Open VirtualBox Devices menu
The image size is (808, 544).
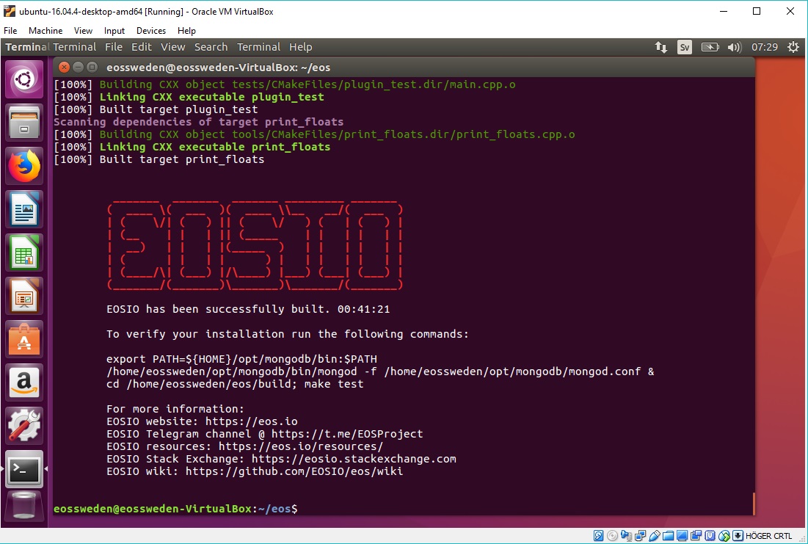point(151,30)
